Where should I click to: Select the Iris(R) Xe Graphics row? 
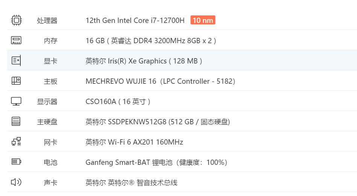144,61
